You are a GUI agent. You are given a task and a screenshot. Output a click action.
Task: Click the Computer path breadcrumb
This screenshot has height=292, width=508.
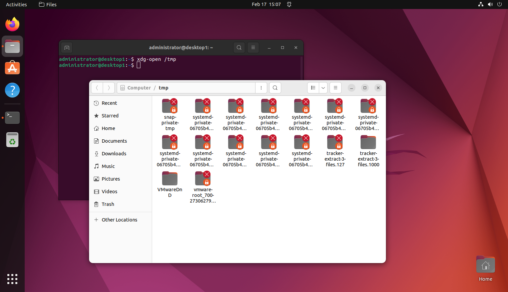point(139,88)
